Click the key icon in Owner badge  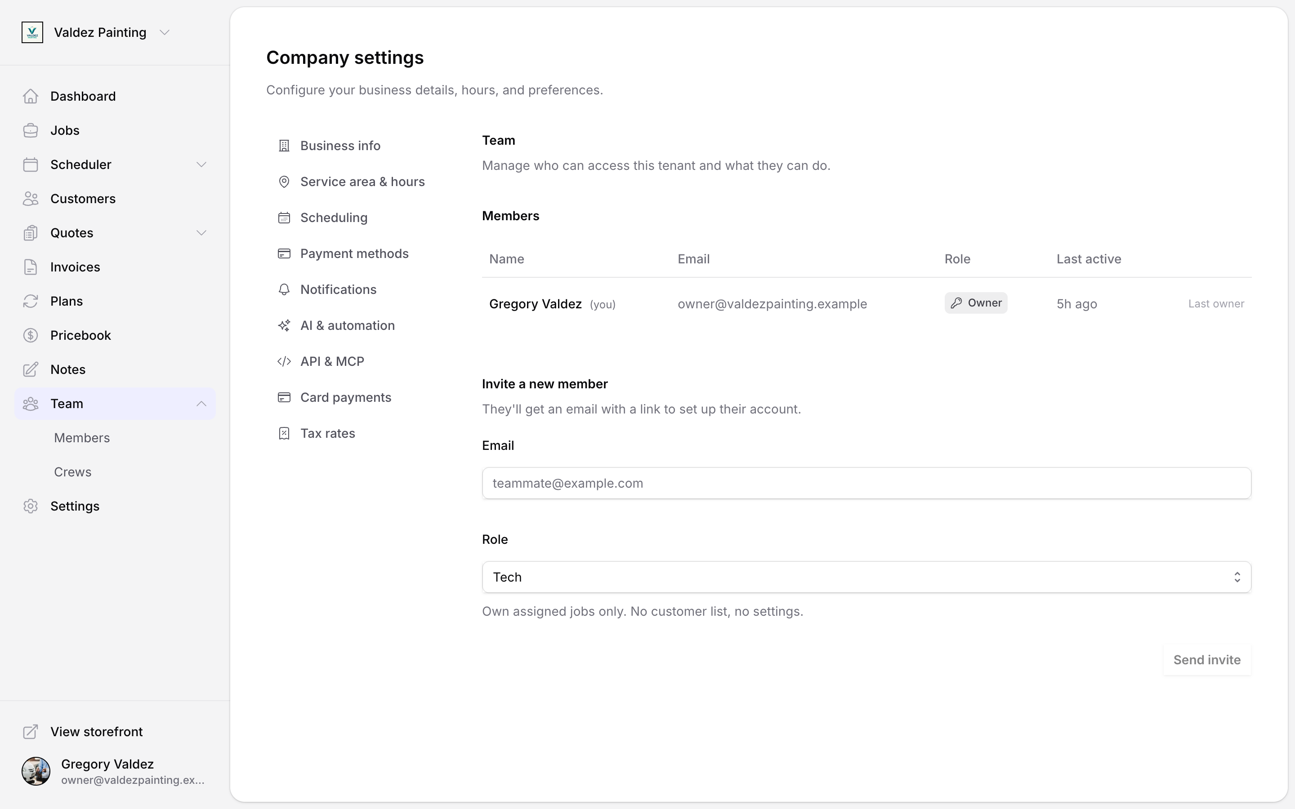tap(956, 303)
